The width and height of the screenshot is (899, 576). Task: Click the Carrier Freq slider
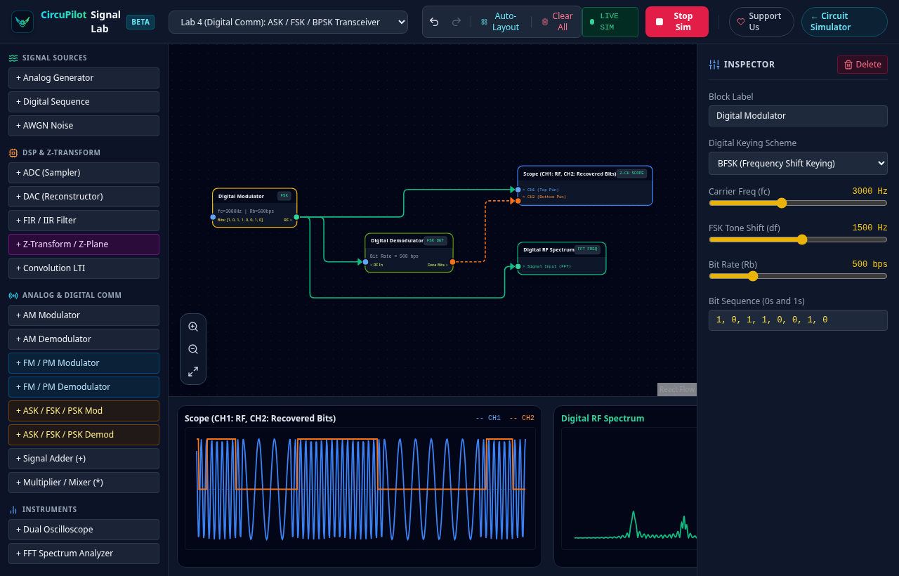[x=798, y=203]
